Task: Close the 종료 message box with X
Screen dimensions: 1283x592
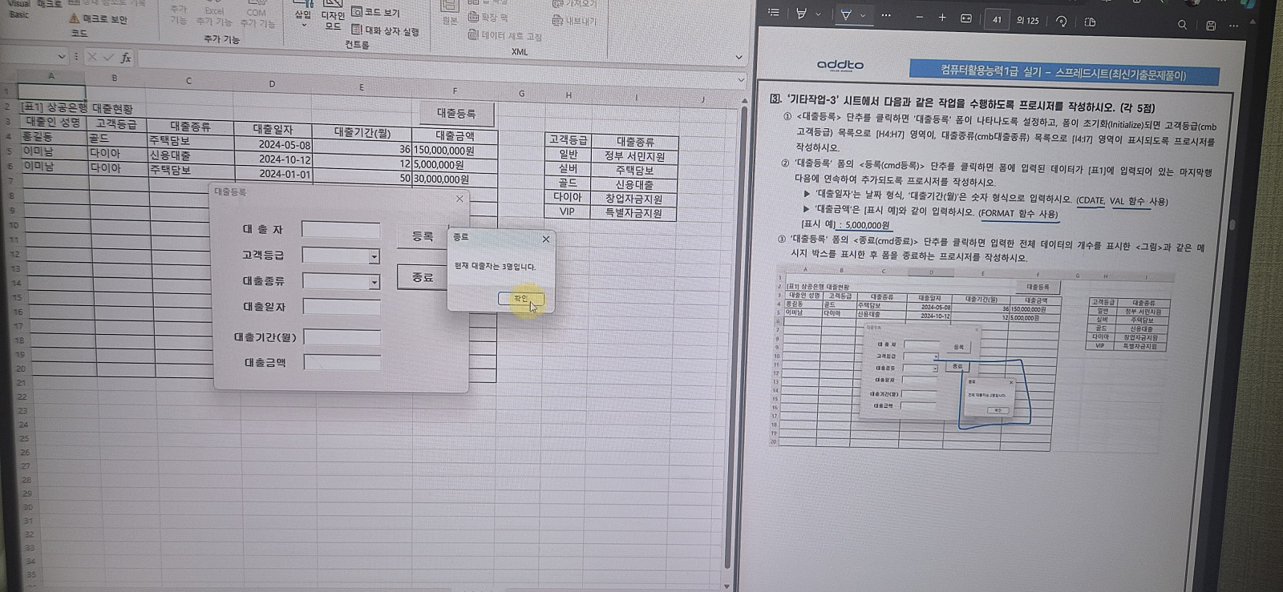Action: pyautogui.click(x=546, y=239)
